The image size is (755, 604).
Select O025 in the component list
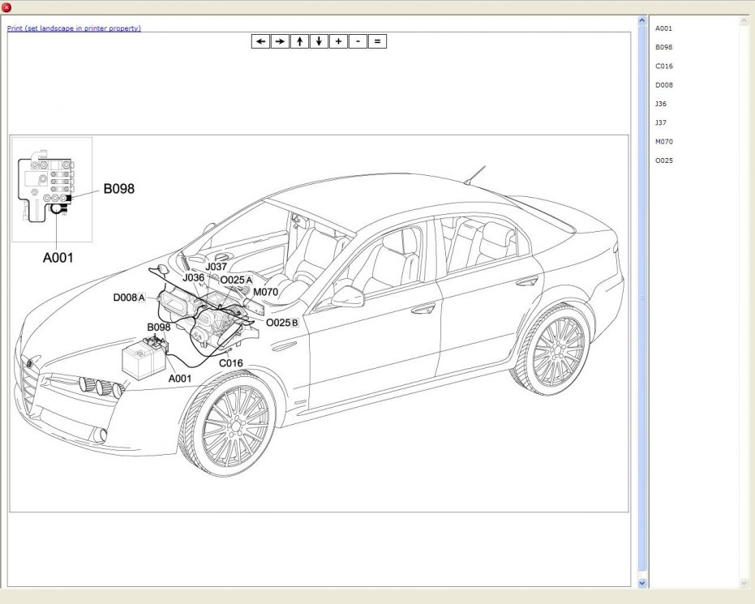click(663, 161)
